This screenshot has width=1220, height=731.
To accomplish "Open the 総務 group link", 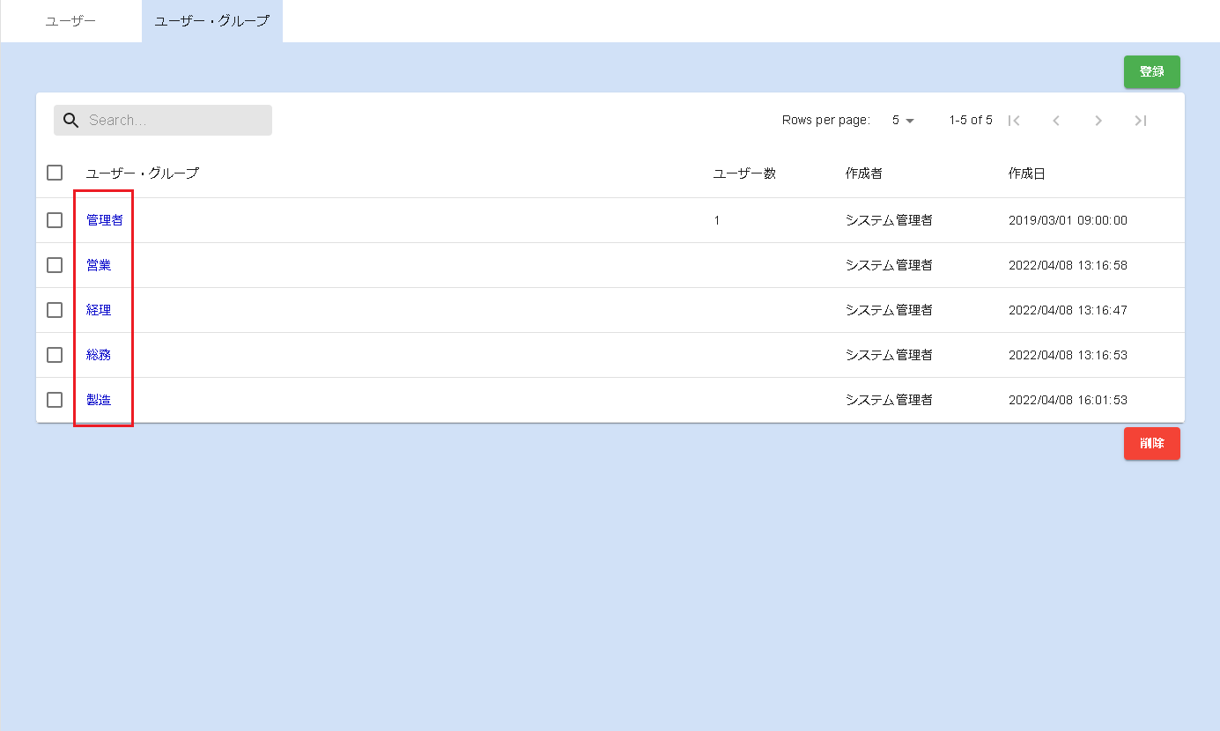I will pyautogui.click(x=99, y=355).
